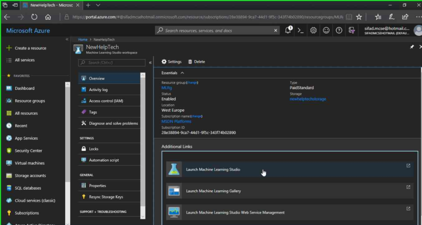Click the browser share icon
Screen dimensions: 422x225
pos(405,17)
